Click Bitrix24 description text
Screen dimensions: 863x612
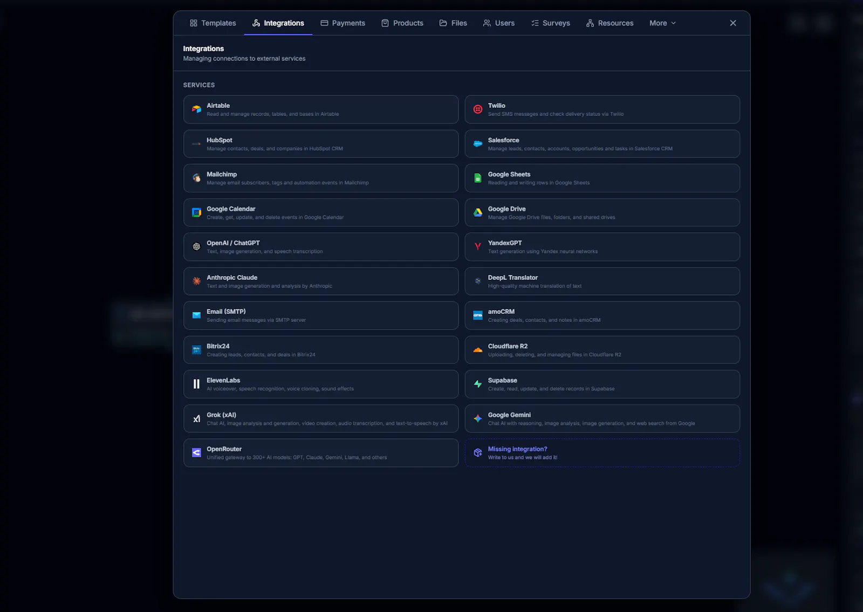(x=261, y=355)
